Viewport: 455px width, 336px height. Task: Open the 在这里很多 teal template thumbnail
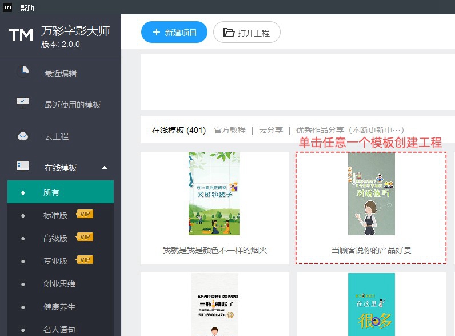[x=372, y=305]
